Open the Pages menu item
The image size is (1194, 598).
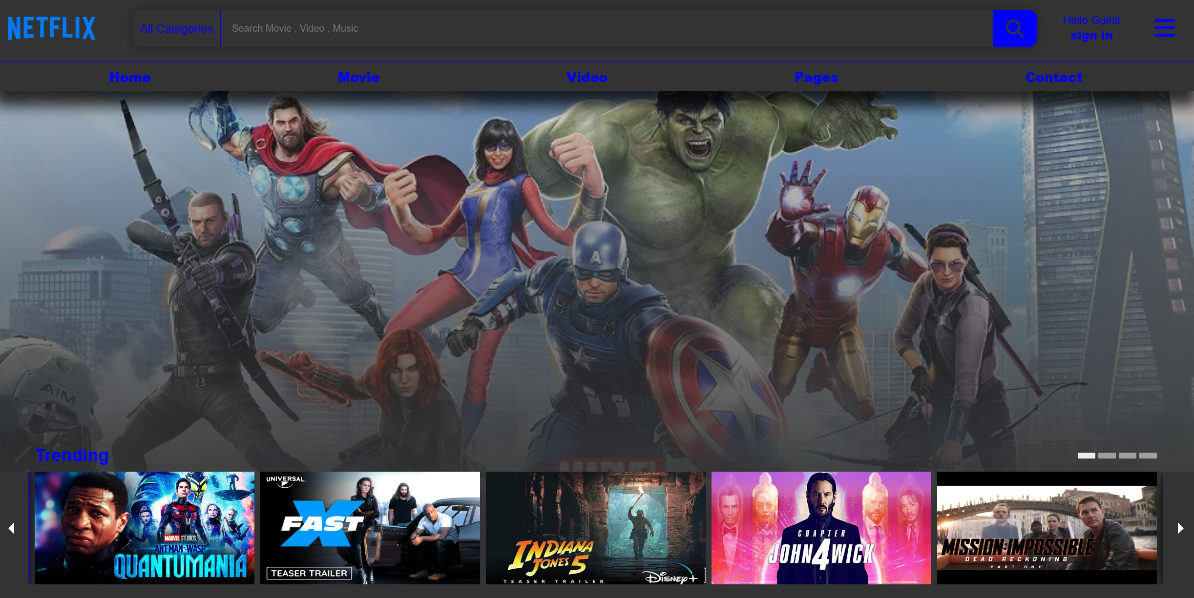point(817,77)
